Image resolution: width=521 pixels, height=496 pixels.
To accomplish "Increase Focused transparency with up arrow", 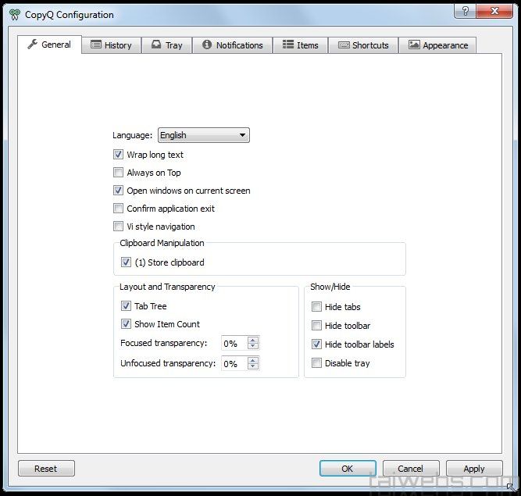I will 252,340.
